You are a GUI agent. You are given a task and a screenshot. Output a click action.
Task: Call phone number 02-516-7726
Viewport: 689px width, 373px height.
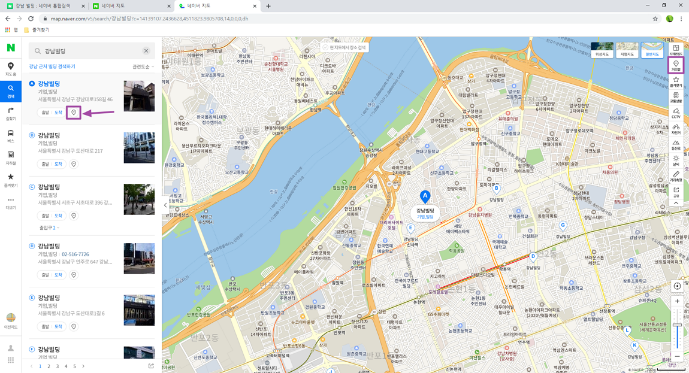click(75, 254)
